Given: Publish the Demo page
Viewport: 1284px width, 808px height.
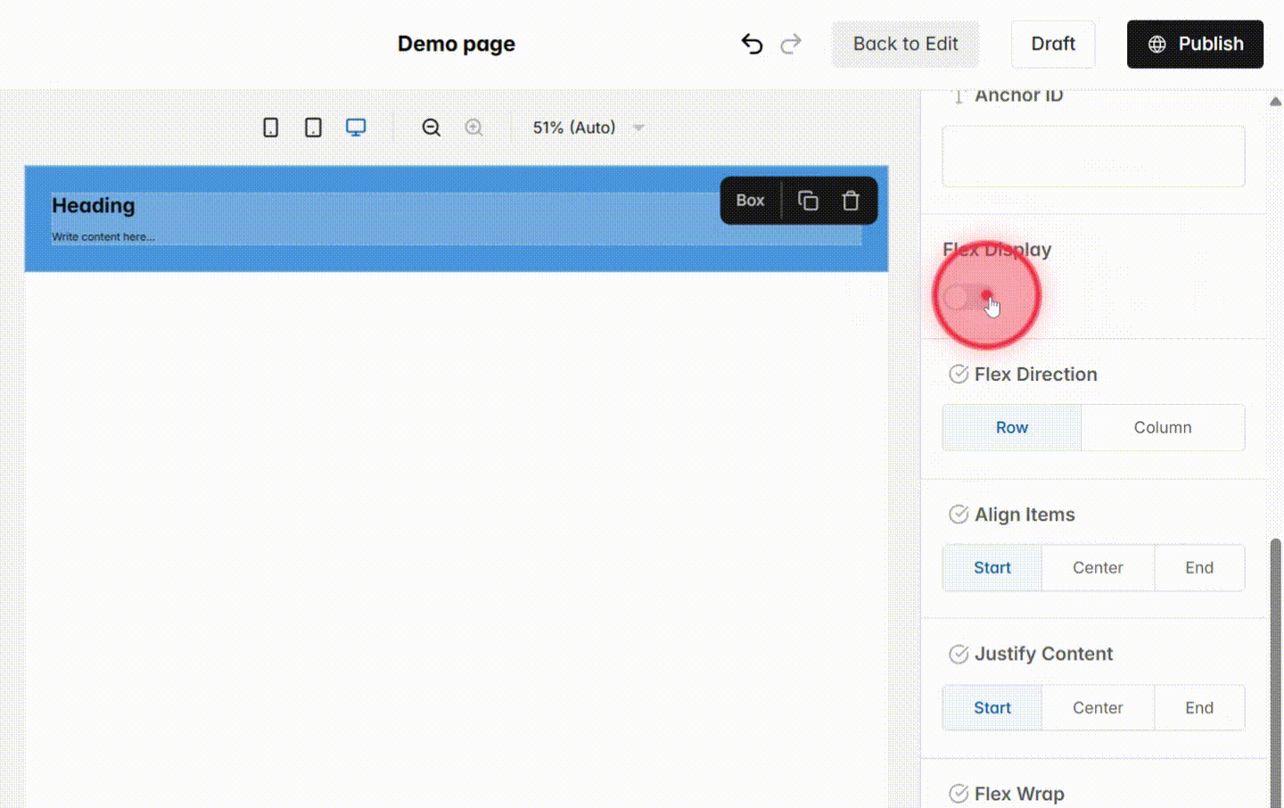Looking at the screenshot, I should click(x=1195, y=44).
